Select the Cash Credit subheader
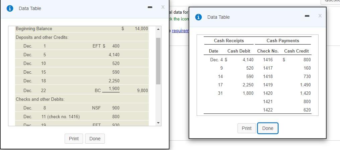Screen dimensions: 340x150 click(296, 51)
